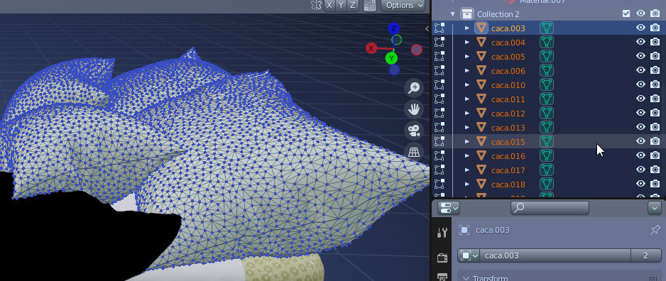Select the hand pan view icon
This screenshot has width=666, height=281.
[x=414, y=109]
